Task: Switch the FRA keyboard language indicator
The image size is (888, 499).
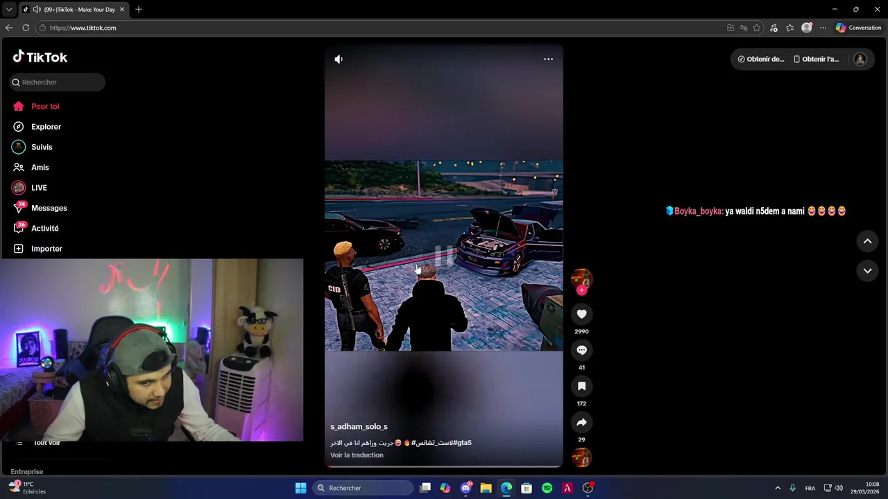Action: tap(810, 488)
